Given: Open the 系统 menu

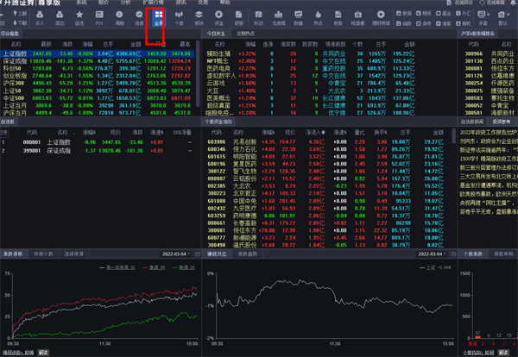Looking at the screenshot, I should click(x=80, y=3).
